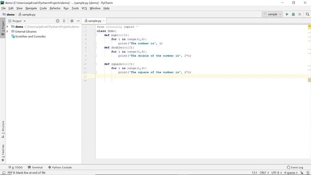Image resolution: width=311 pixels, height=175 pixels.
Task: Open the VCS menu
Action: coord(84,8)
